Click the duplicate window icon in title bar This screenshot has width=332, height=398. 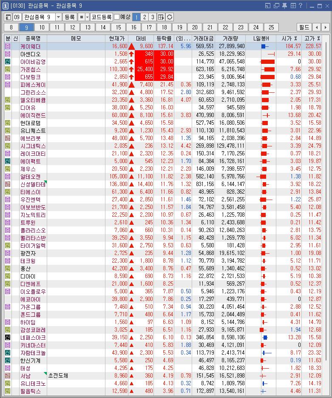coord(276,6)
